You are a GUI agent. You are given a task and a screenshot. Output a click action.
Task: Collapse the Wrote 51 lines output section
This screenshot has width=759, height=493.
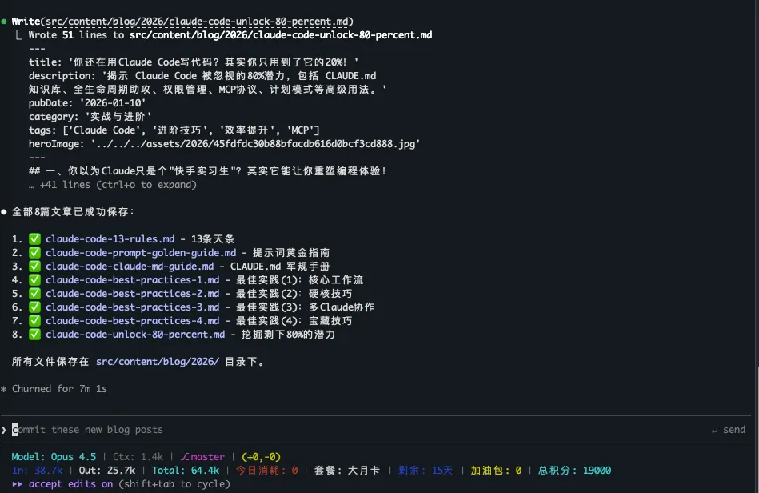coord(21,34)
